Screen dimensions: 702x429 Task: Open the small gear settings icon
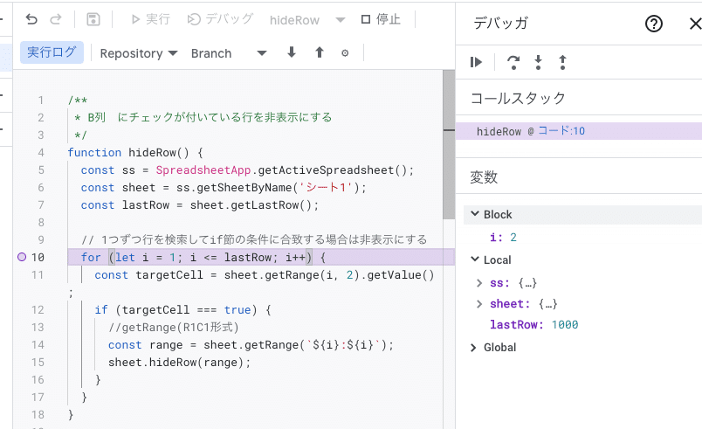coord(345,52)
